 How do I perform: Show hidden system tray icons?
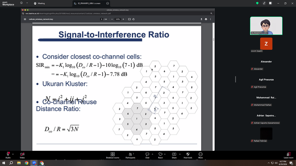tap(268, 163)
